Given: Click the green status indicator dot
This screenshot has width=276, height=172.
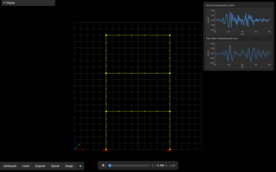Looking at the screenshot, I should tap(80, 166).
